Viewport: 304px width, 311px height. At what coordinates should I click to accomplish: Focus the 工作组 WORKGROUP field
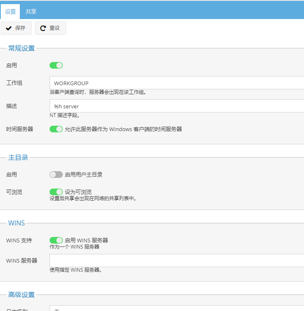point(177,83)
